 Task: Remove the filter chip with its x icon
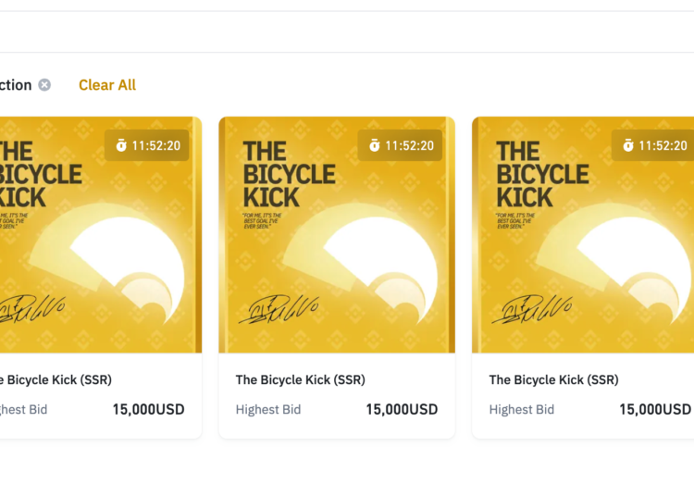[x=44, y=85]
